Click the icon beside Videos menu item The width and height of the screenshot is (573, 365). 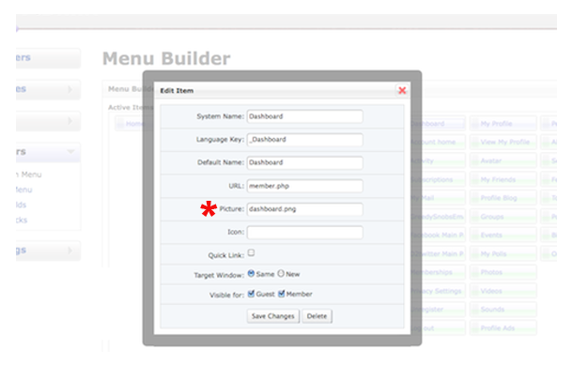pos(474,291)
